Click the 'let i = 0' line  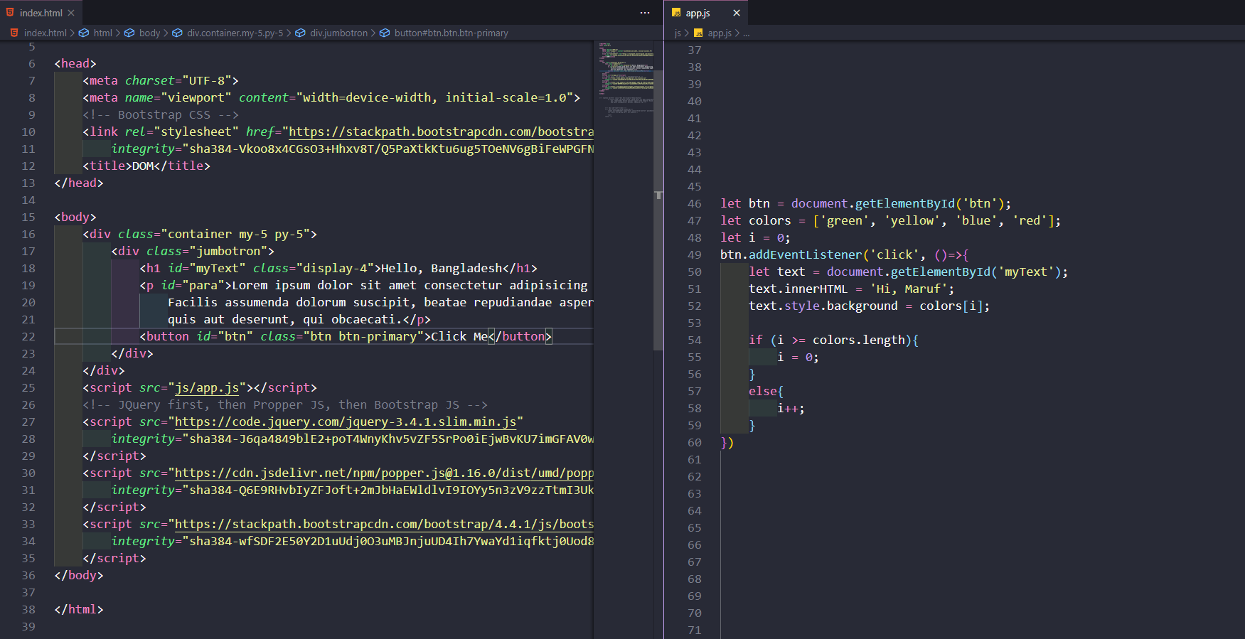pos(755,237)
